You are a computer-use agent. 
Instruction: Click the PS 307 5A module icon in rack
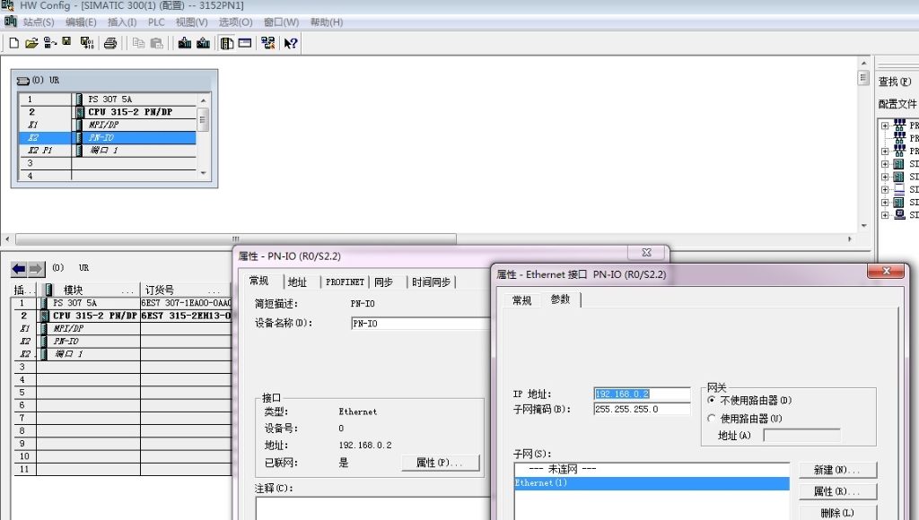(79, 99)
